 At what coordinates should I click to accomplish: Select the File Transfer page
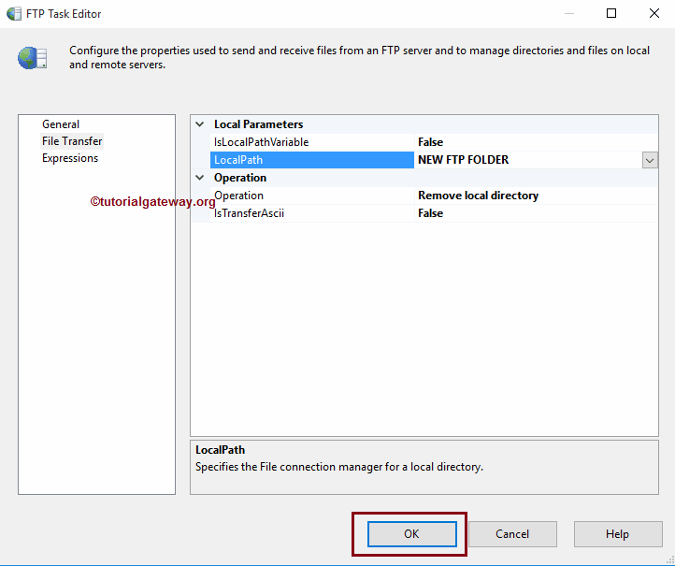[72, 141]
